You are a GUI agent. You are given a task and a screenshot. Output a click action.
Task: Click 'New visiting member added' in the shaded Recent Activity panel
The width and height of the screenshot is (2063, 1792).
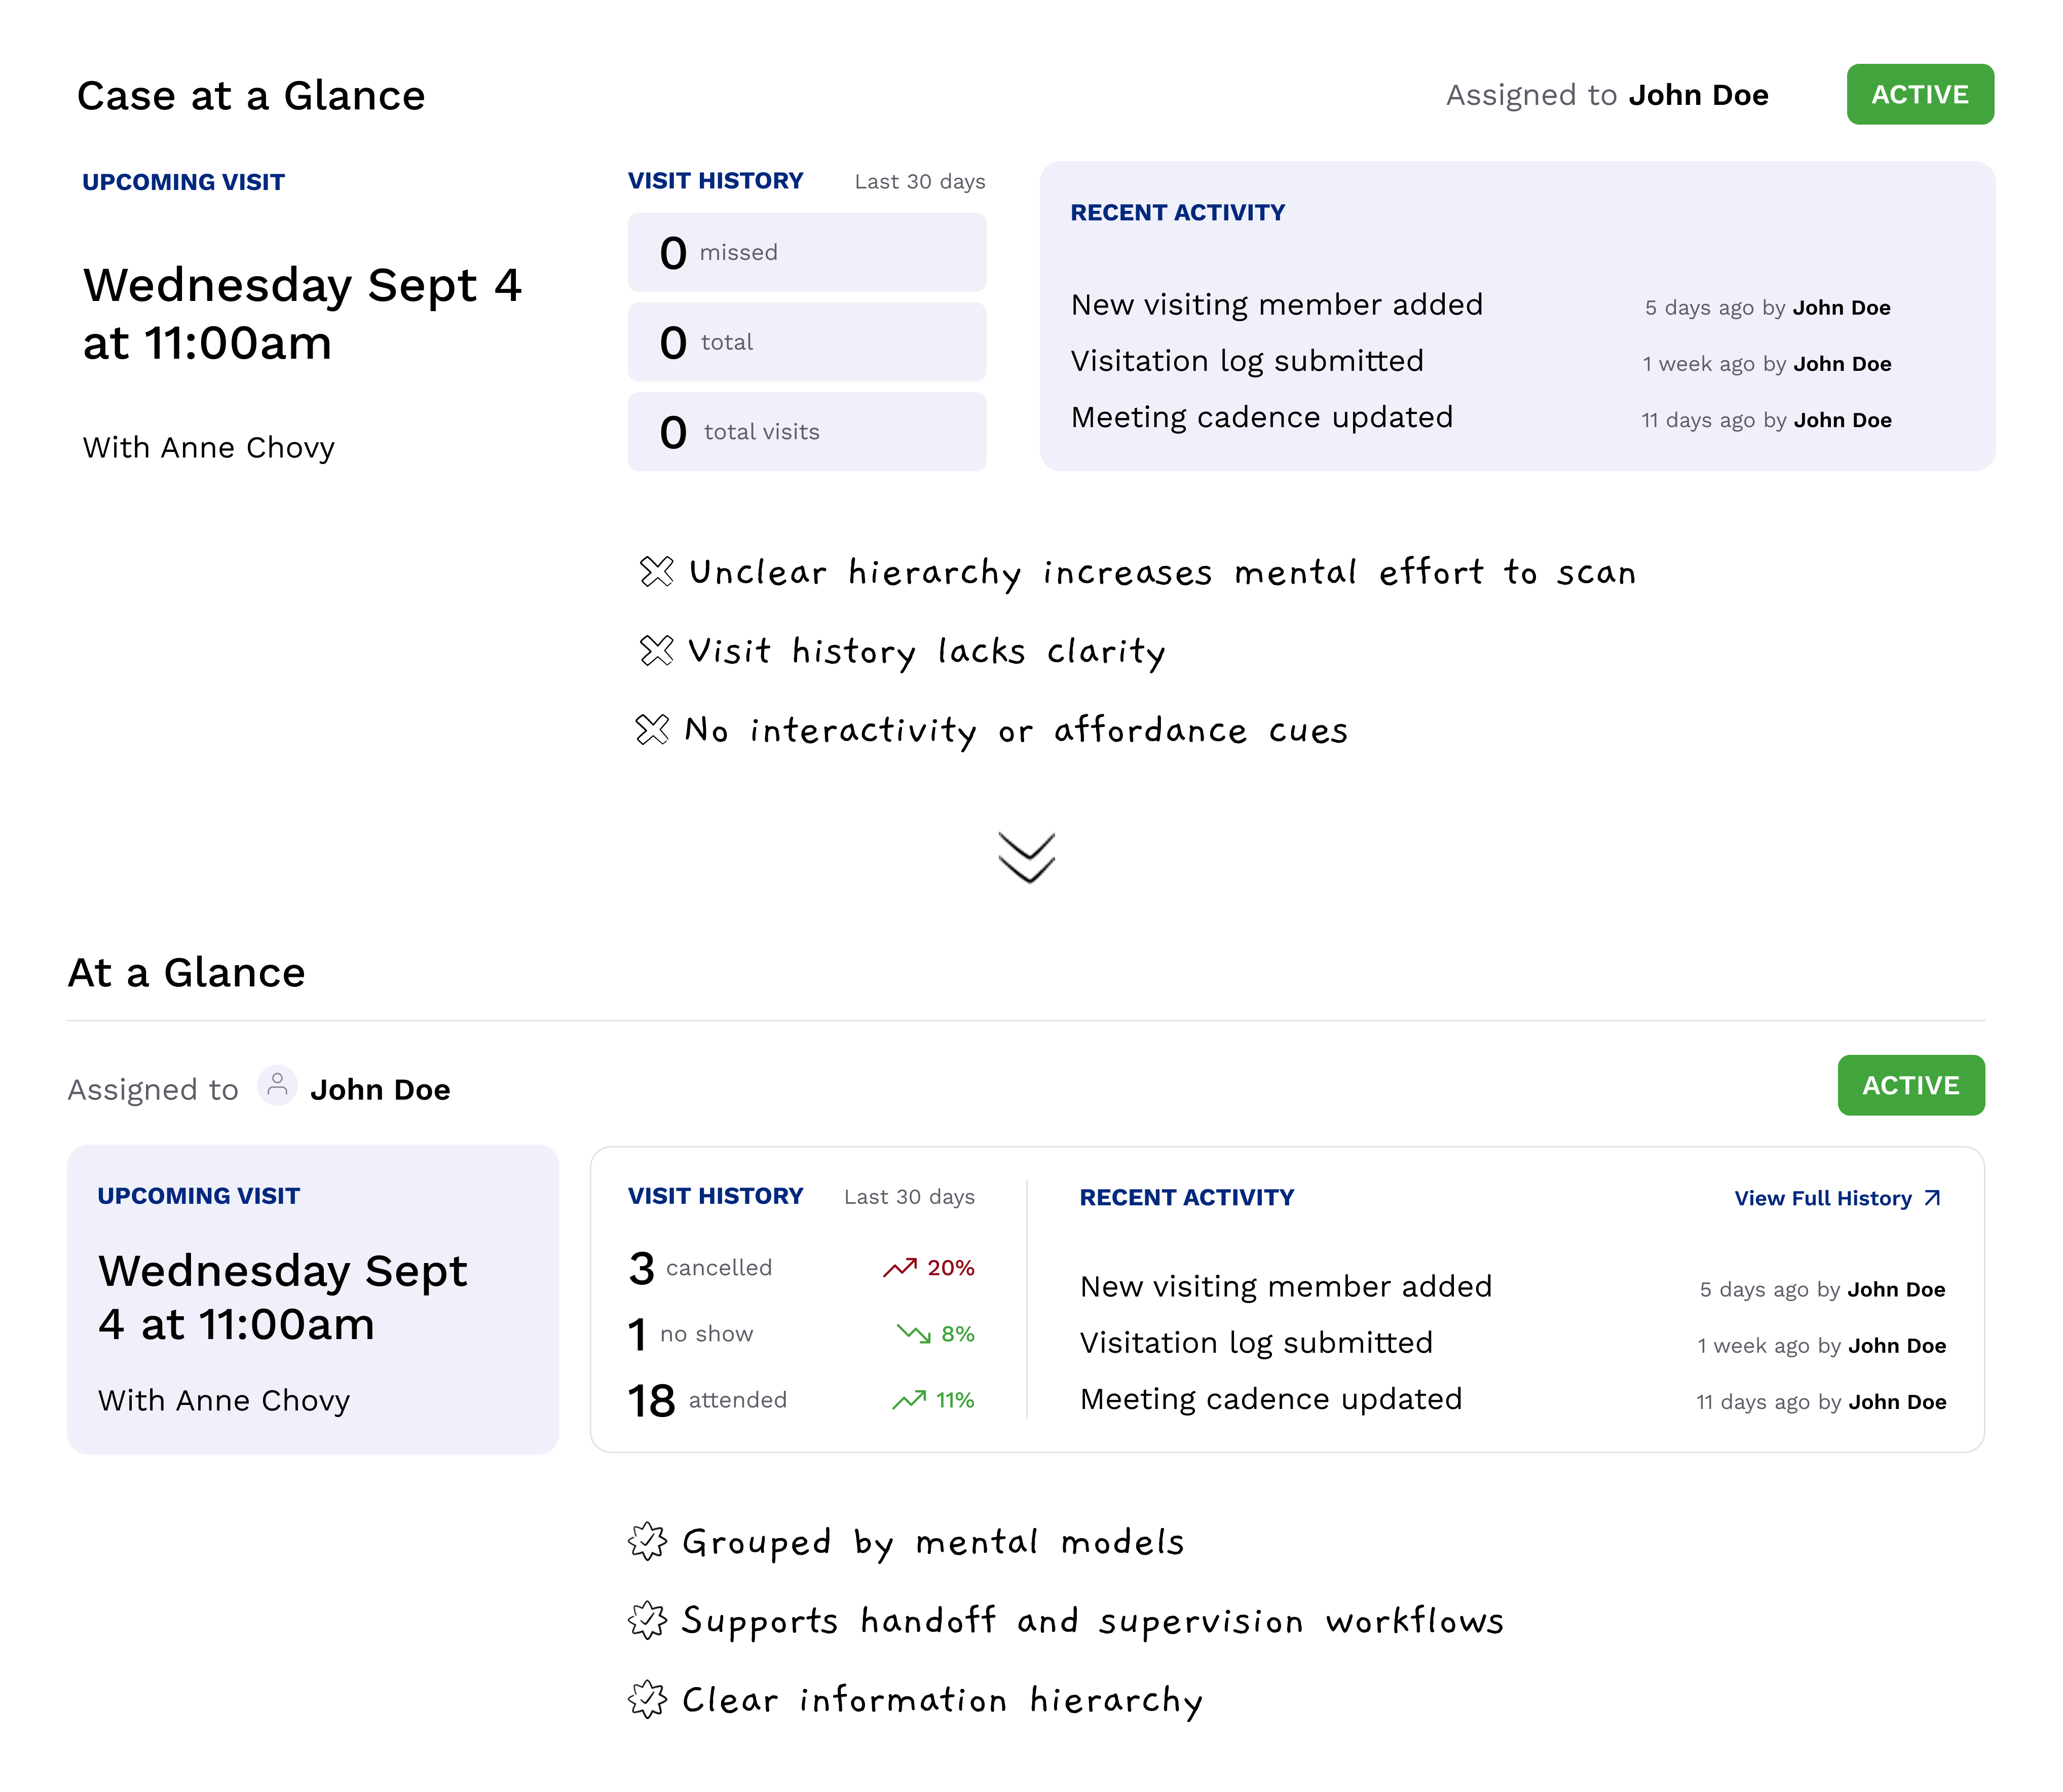[x=1277, y=305]
